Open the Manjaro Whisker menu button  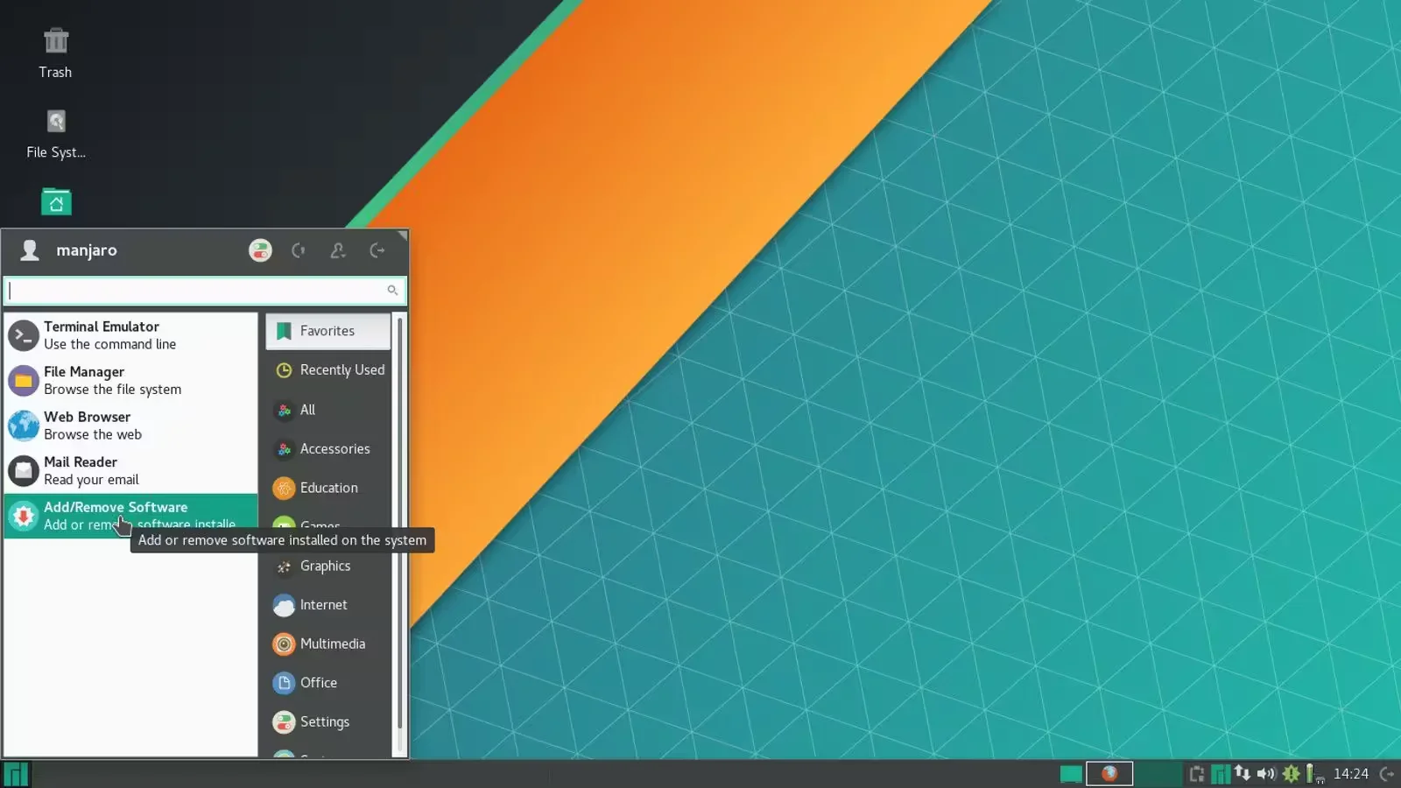point(16,774)
